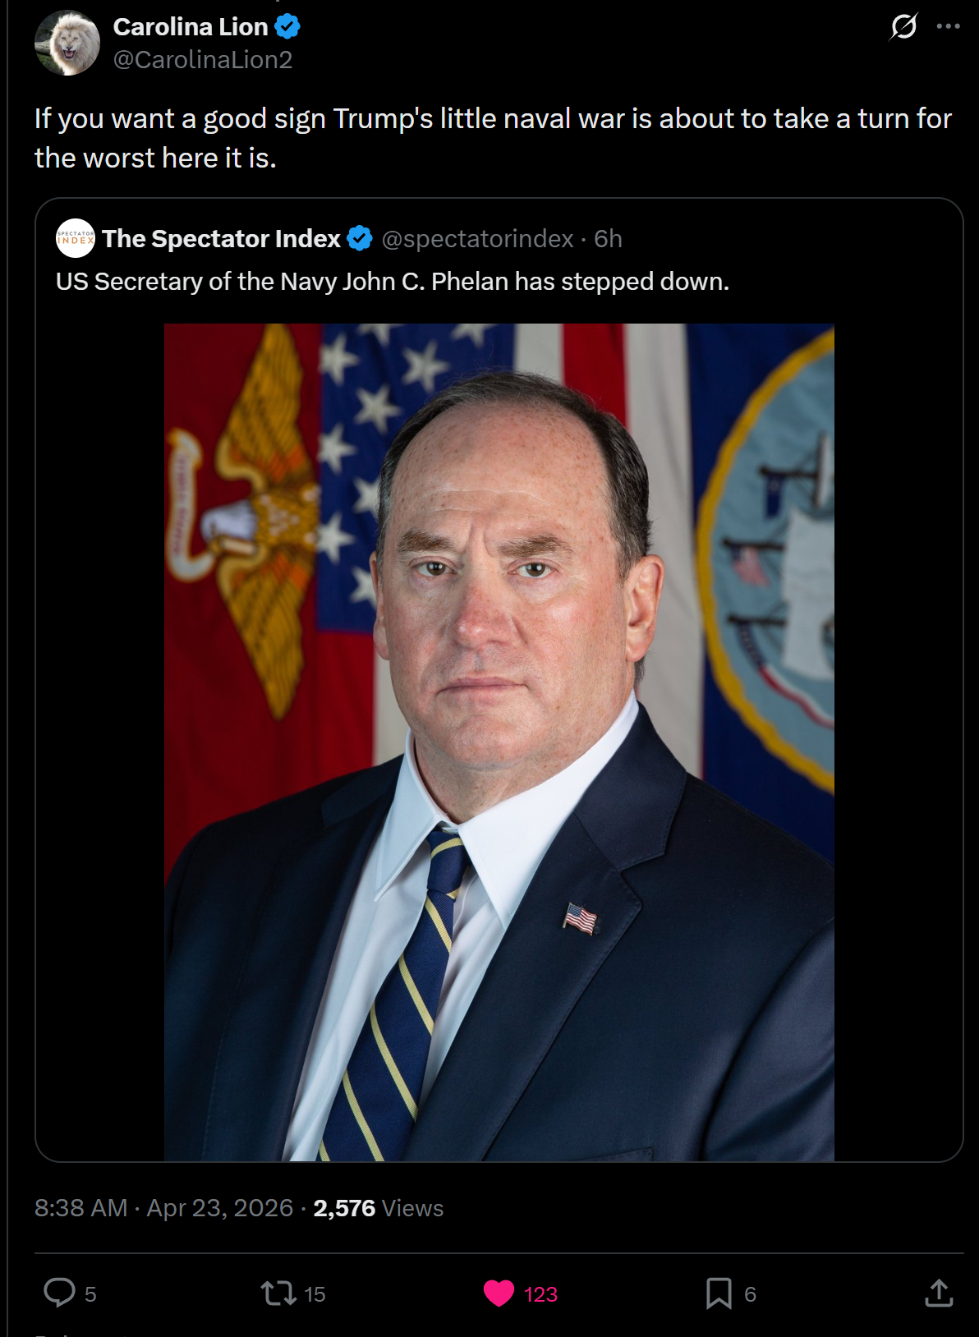Enlarge the portrait photo in the quoted post
Viewport: 979px width, 1337px height.
pos(499,742)
